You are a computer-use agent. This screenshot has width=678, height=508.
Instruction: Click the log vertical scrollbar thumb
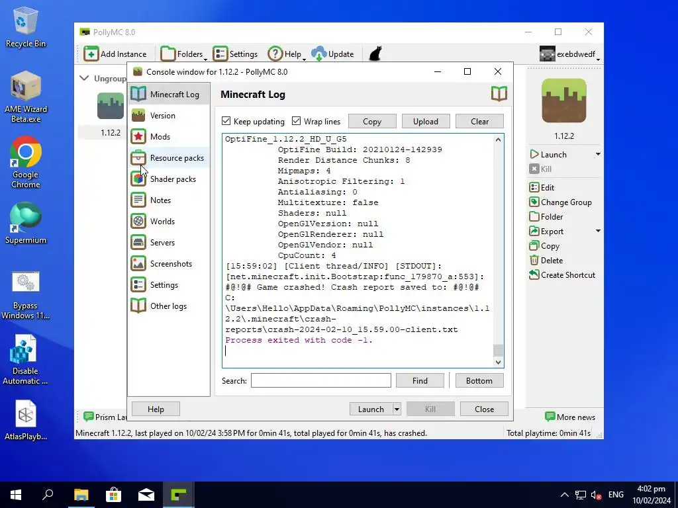click(x=498, y=351)
